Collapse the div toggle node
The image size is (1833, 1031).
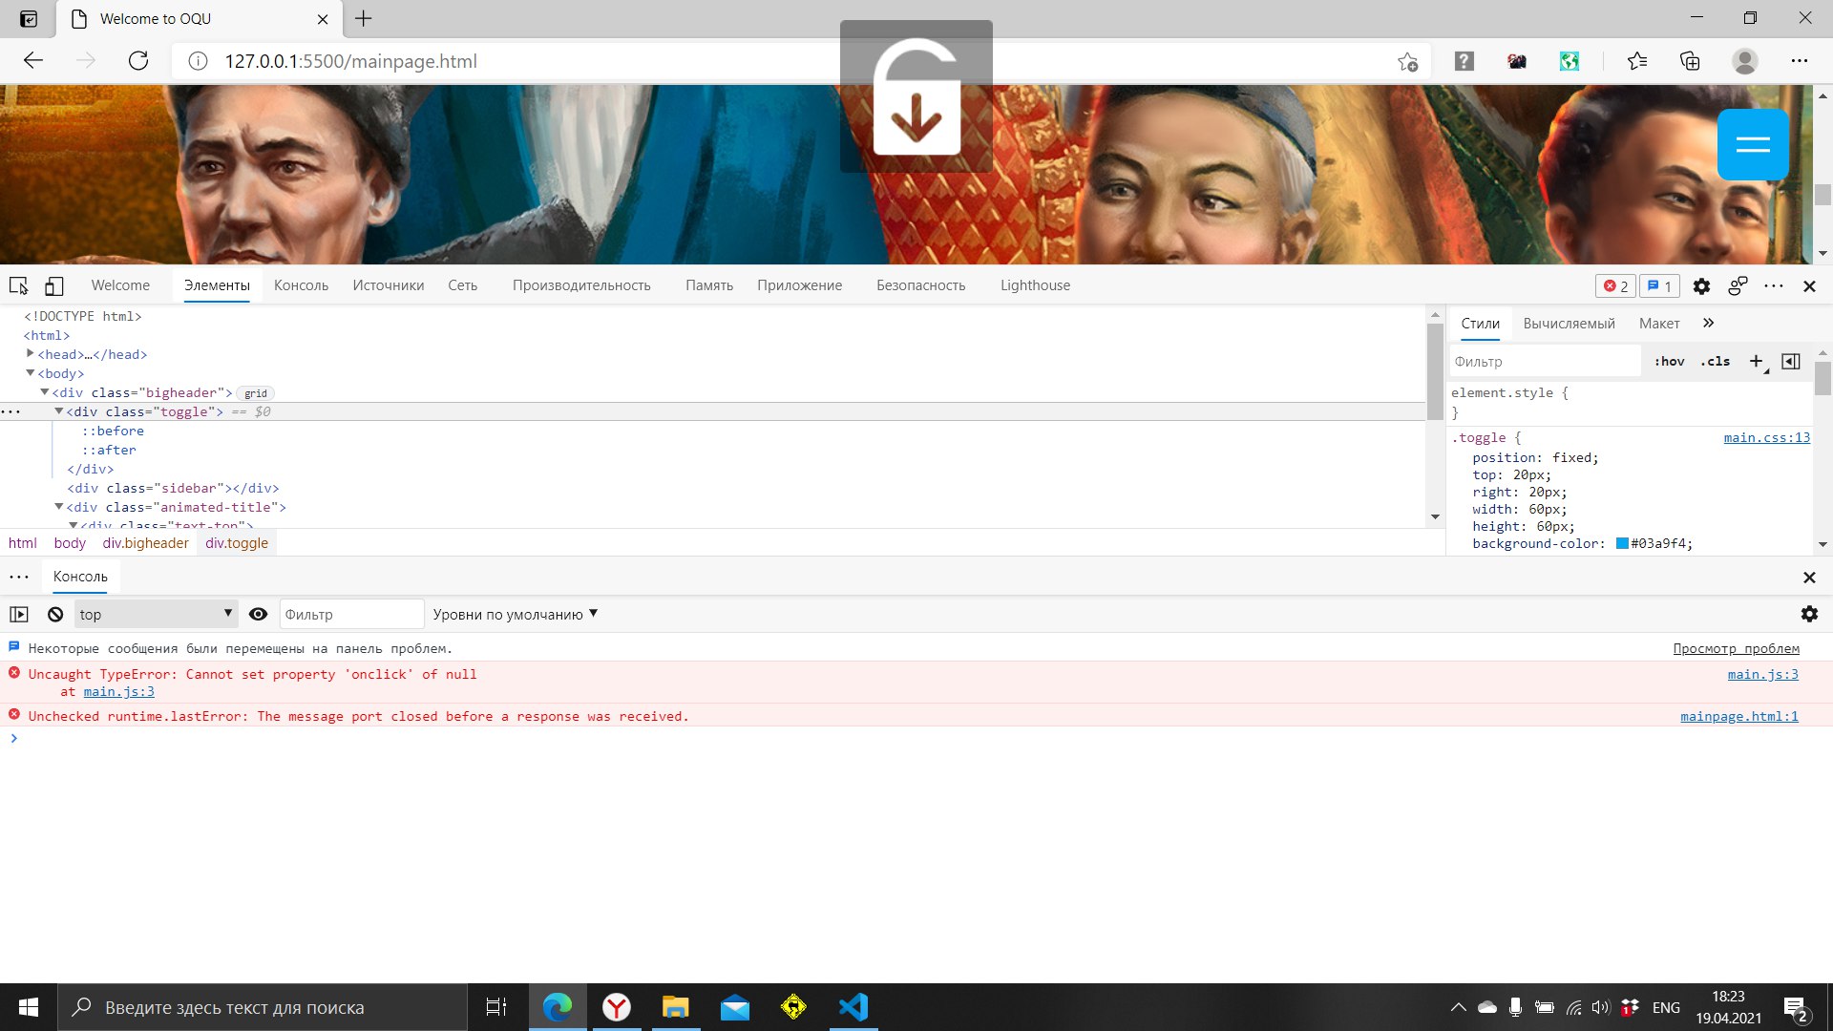coord(58,410)
